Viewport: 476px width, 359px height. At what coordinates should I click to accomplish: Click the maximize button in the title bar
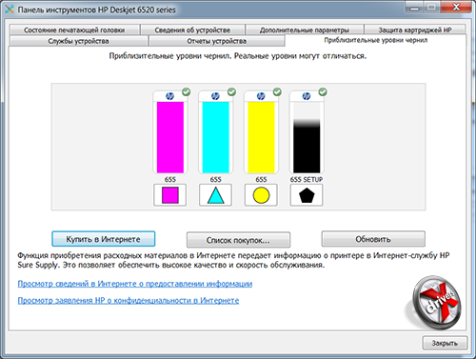coord(432,8)
